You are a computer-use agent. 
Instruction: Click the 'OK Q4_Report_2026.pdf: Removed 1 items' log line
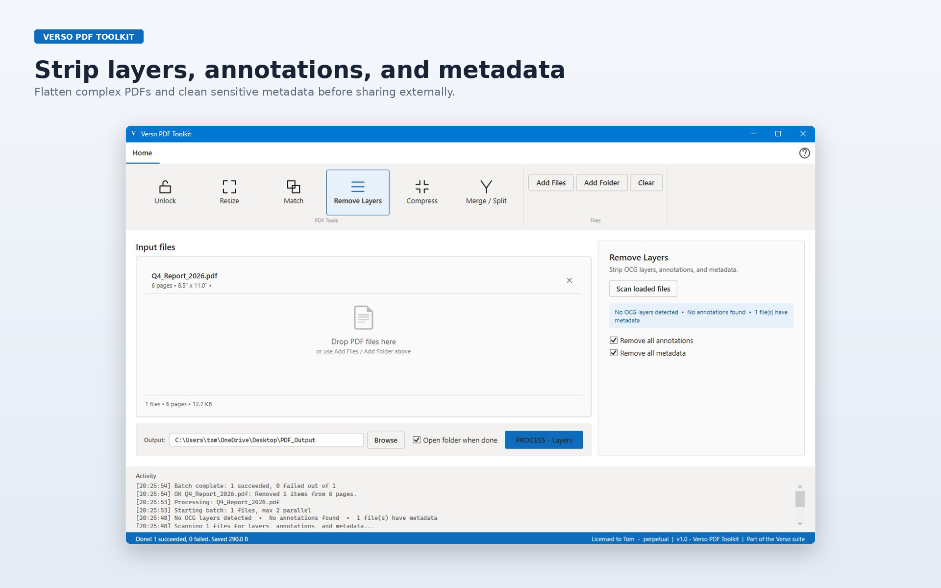(x=246, y=494)
